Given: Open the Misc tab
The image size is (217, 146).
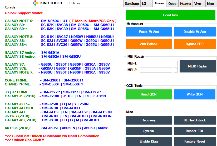Looking at the screenshot, I should [x=211, y=4].
